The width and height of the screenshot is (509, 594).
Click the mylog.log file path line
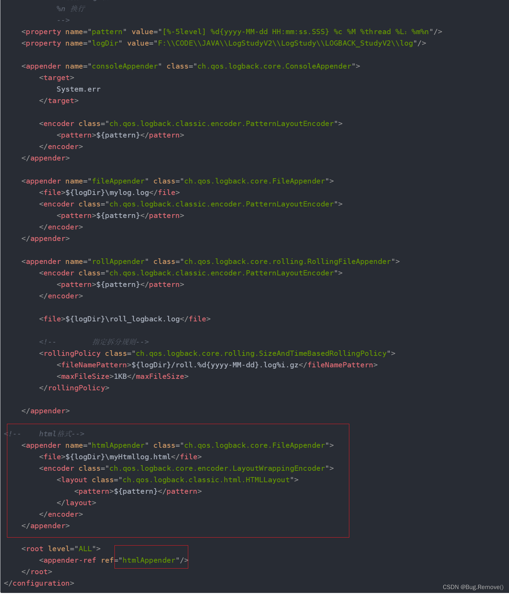click(x=110, y=193)
